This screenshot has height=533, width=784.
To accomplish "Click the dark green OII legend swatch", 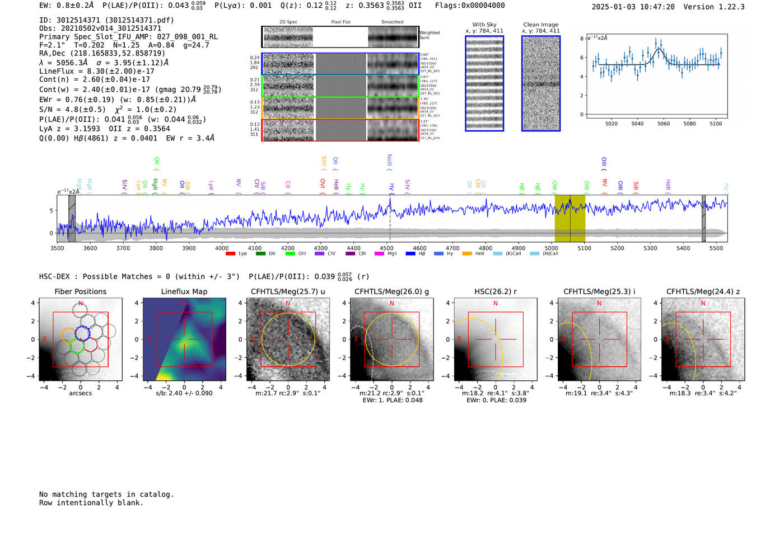I will coord(260,254).
